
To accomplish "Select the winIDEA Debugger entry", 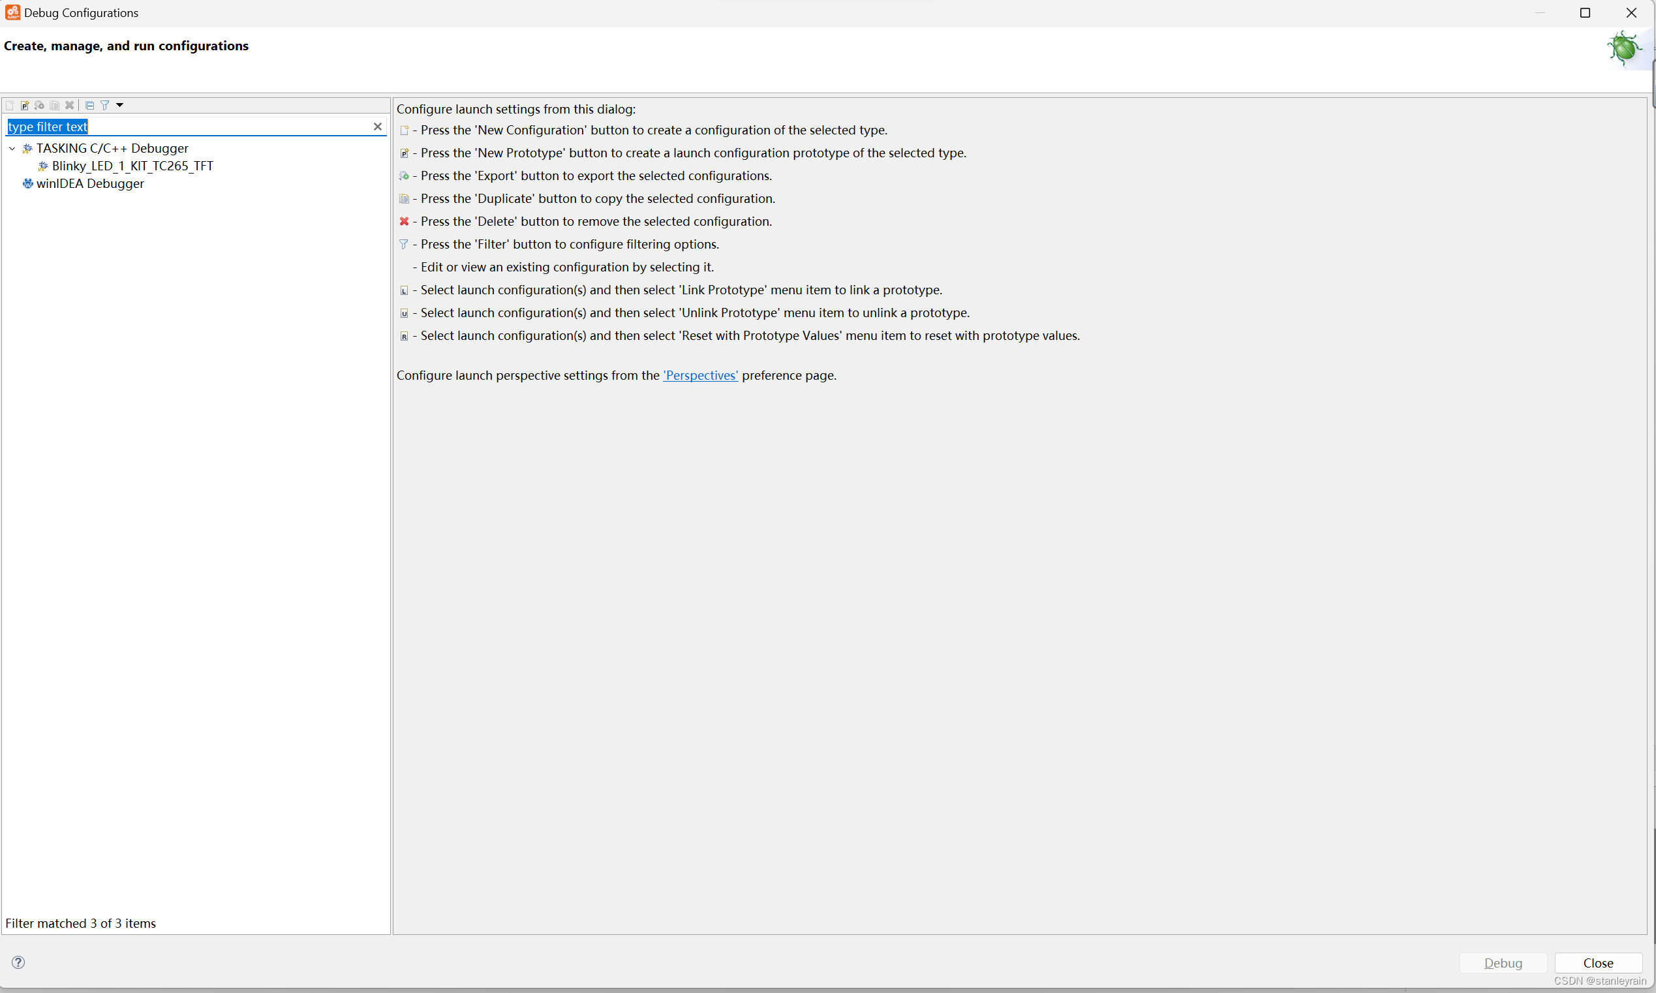I will pyautogui.click(x=89, y=183).
